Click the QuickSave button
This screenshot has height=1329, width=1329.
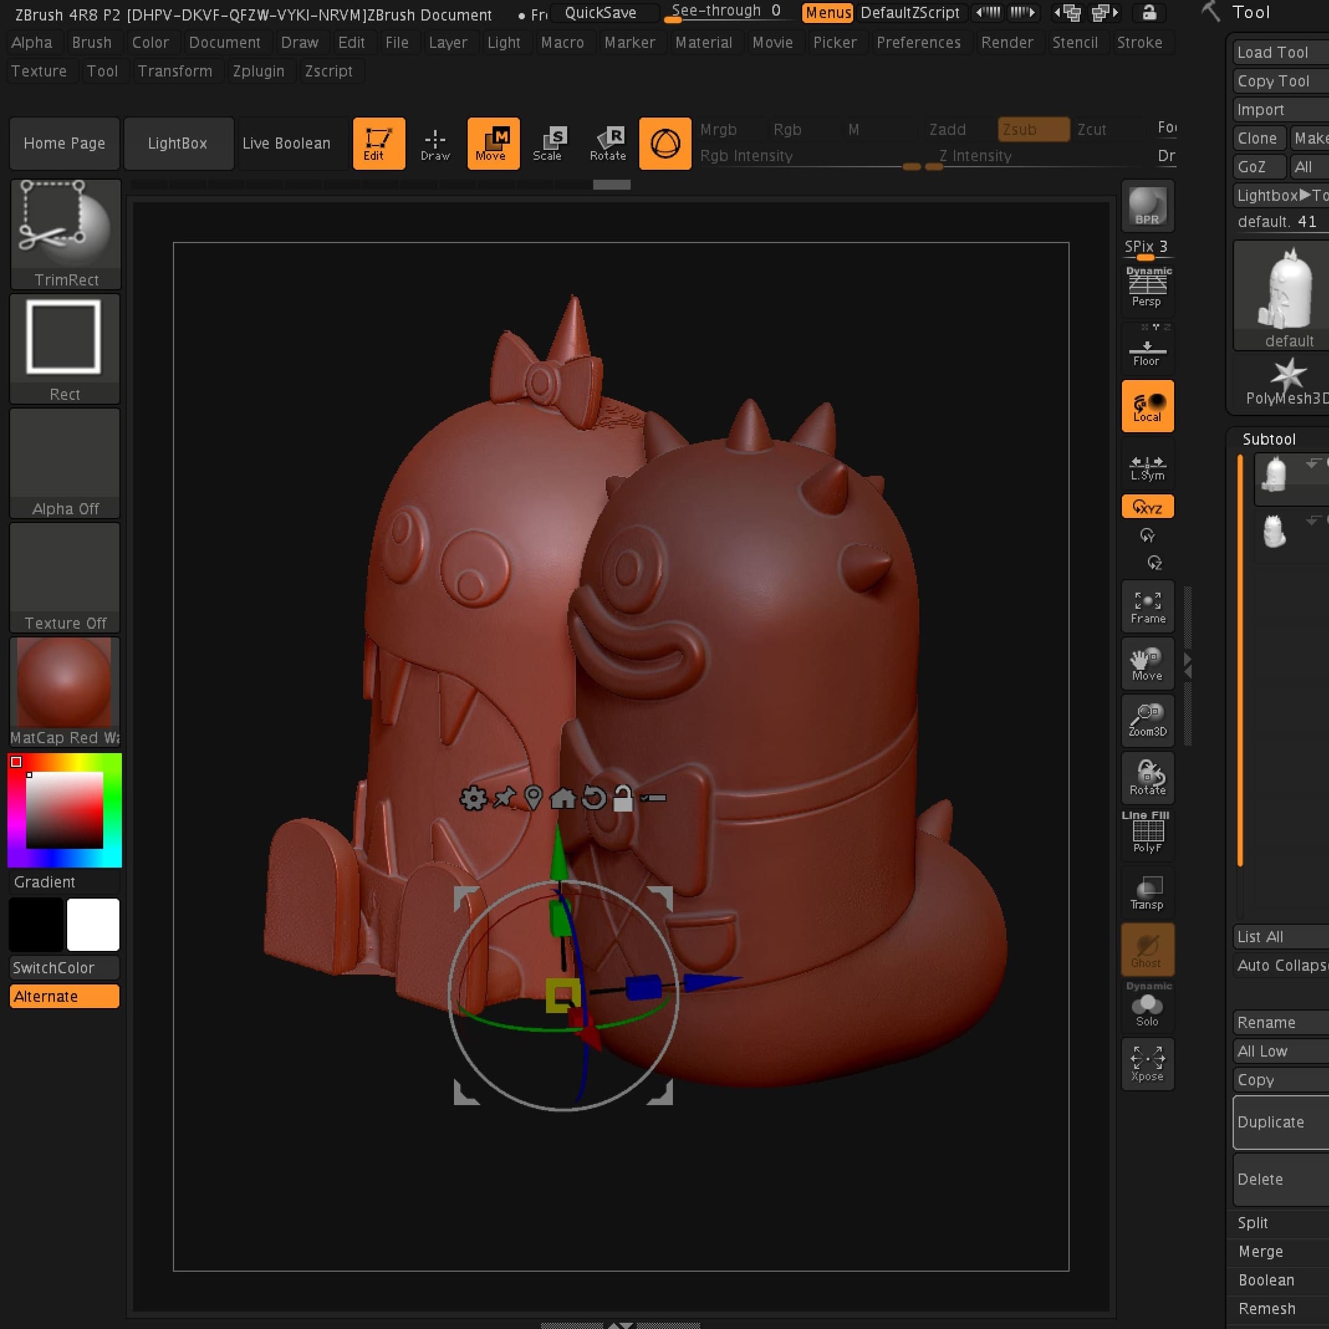(603, 12)
